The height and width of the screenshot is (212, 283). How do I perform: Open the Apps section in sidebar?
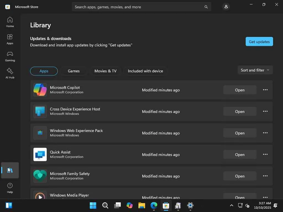click(10, 39)
